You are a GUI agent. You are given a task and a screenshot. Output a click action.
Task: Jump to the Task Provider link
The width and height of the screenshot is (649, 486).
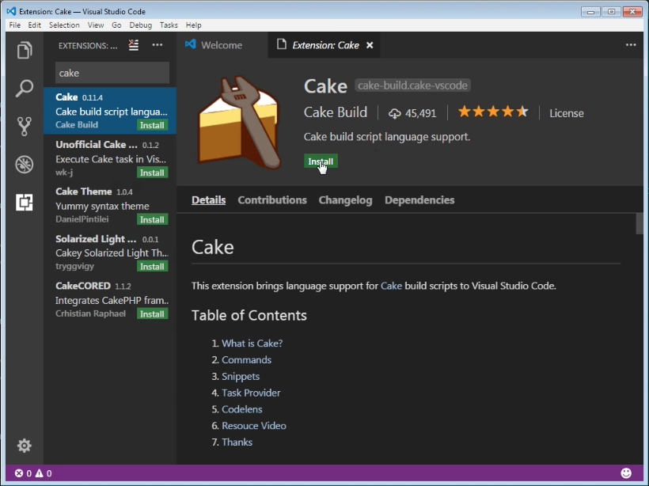pos(251,393)
